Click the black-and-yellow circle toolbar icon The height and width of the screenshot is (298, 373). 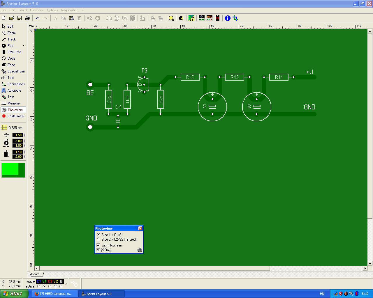pyautogui.click(x=181, y=18)
